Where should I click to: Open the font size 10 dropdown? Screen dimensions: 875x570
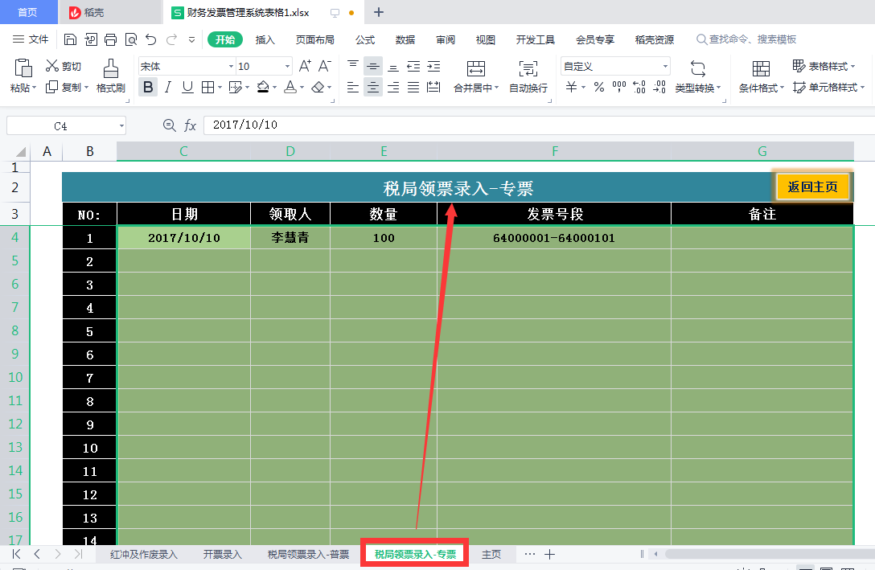(x=287, y=67)
